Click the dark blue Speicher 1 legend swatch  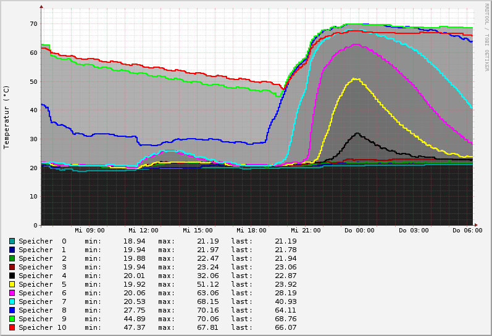tap(12, 250)
